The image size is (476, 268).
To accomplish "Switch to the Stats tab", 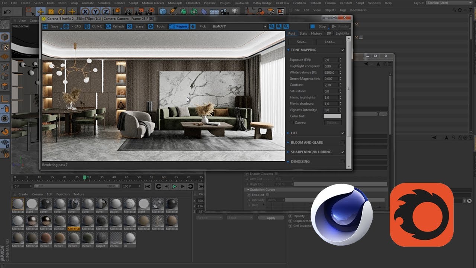I will [303, 33].
